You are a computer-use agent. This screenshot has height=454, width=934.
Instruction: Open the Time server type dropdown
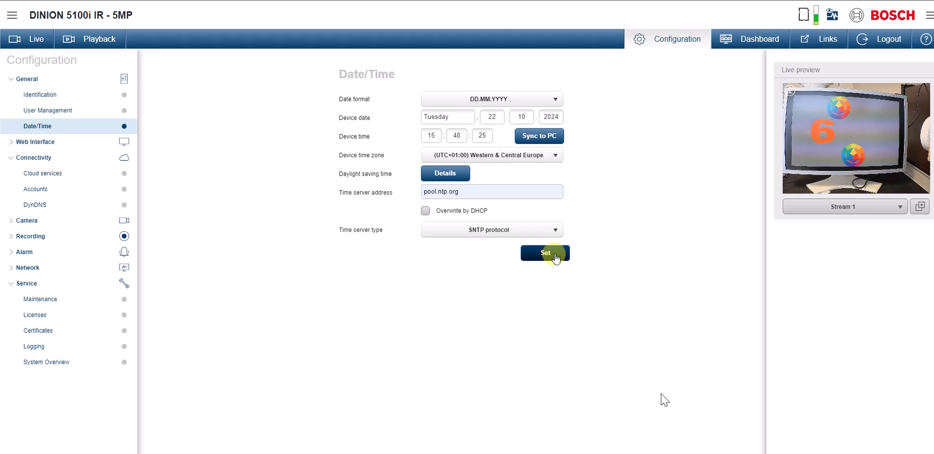(492, 230)
